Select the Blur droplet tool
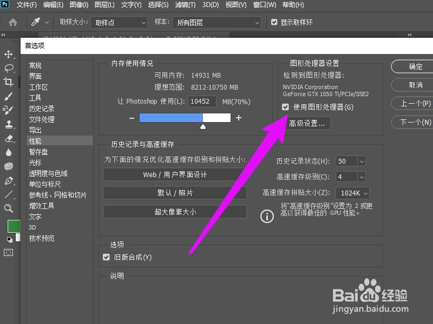Screen dimensions: 433x324 coord(9,152)
